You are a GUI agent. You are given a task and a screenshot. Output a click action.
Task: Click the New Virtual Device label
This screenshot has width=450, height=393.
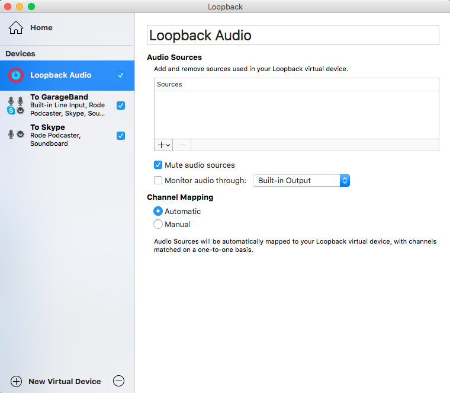click(x=65, y=381)
